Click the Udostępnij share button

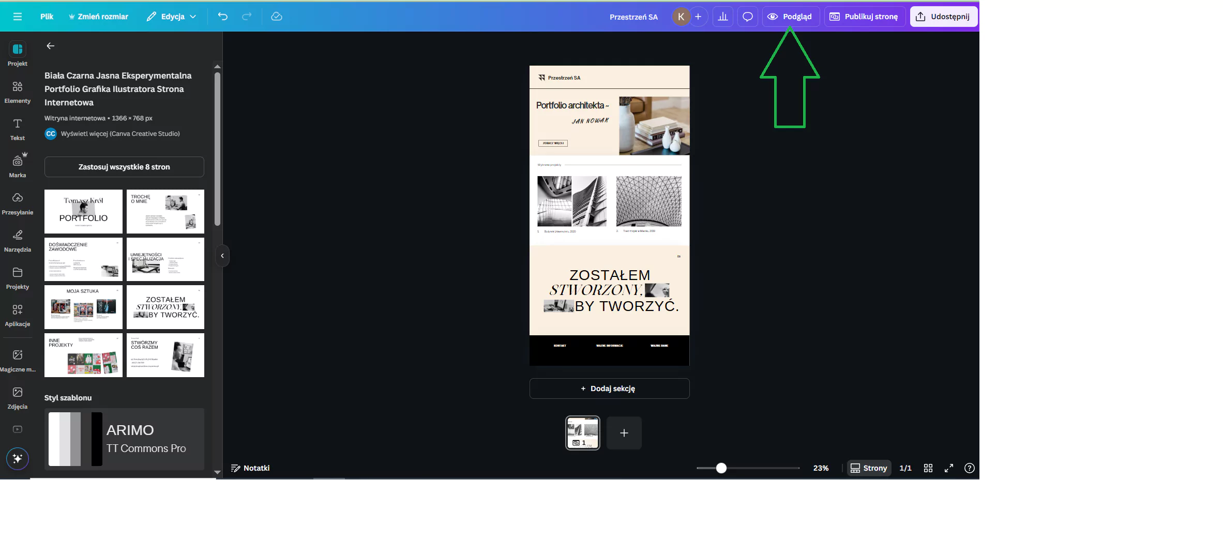(x=944, y=17)
